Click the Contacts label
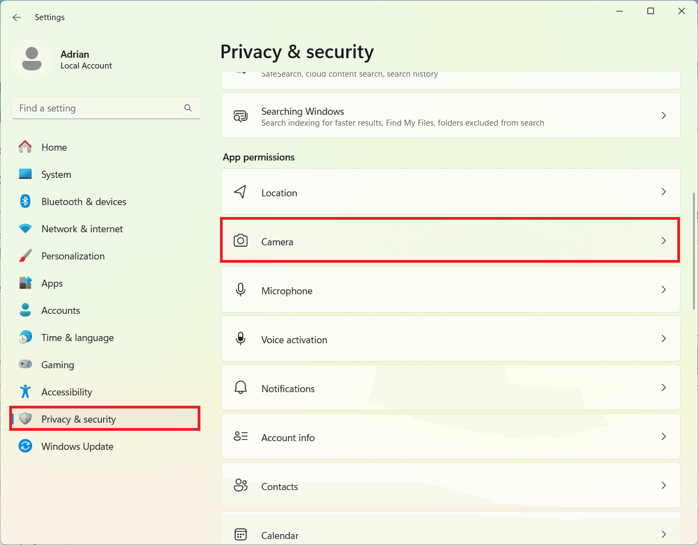Image resolution: width=698 pixels, height=545 pixels. click(x=279, y=487)
